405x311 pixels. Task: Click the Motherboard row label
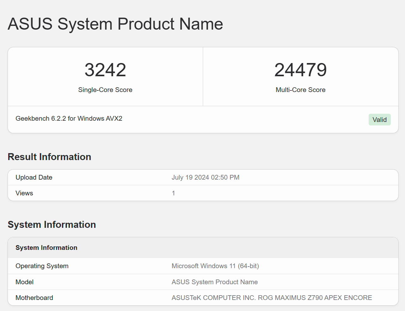(34, 298)
